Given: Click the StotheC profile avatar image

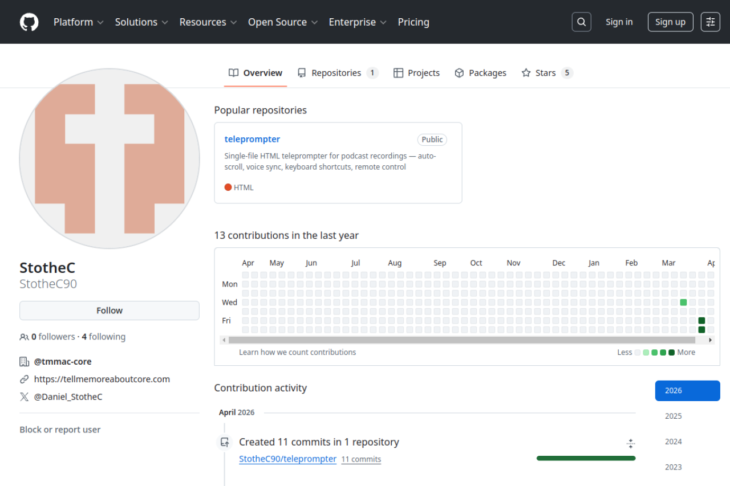Looking at the screenshot, I should (109, 158).
